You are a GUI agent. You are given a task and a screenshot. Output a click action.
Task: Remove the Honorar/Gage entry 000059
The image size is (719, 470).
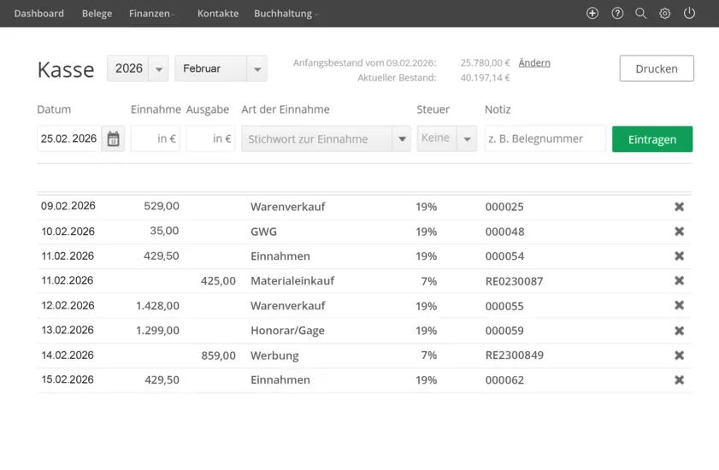click(x=679, y=331)
